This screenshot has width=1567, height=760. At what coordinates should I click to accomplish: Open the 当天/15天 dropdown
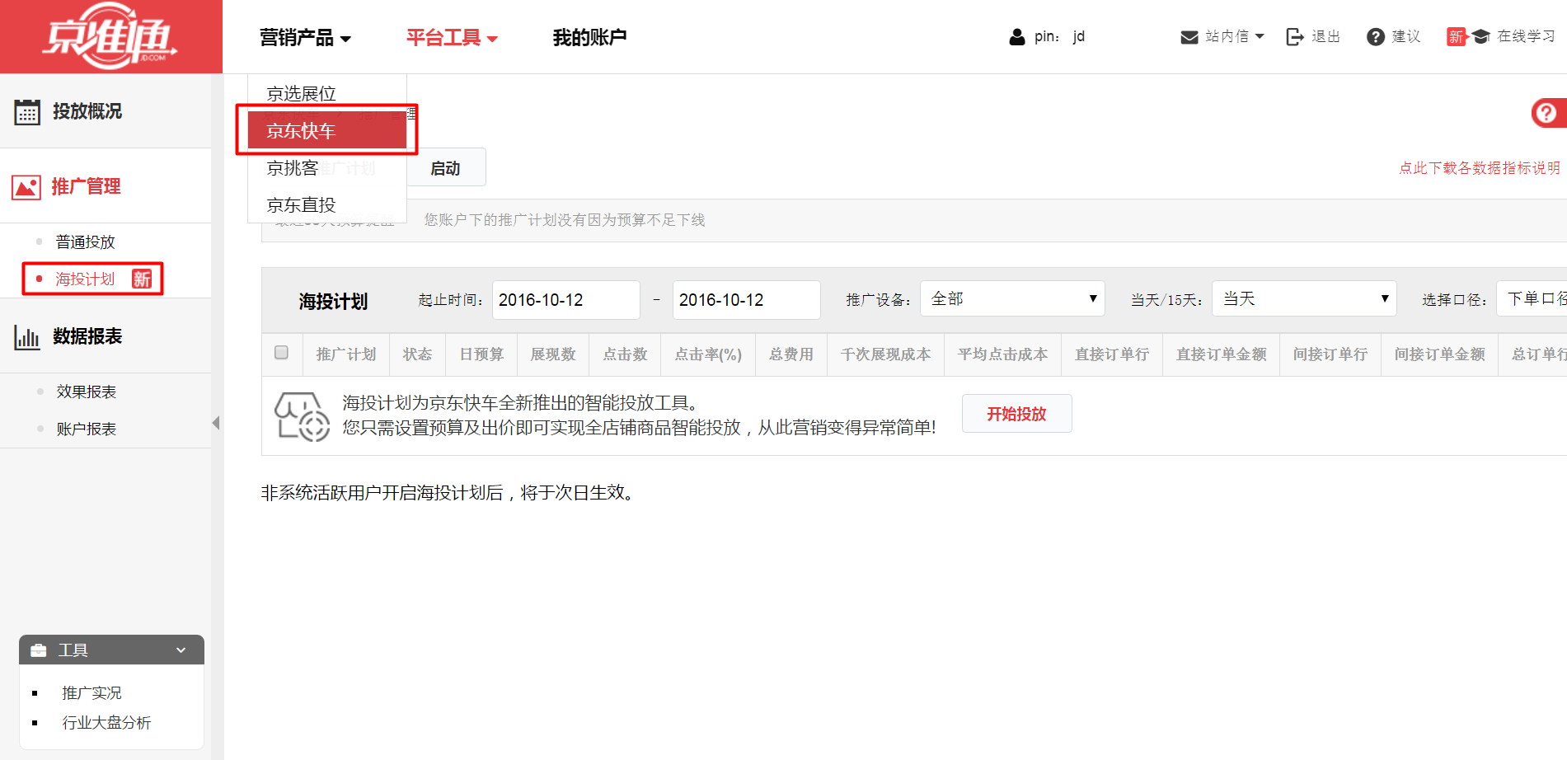coord(1304,298)
